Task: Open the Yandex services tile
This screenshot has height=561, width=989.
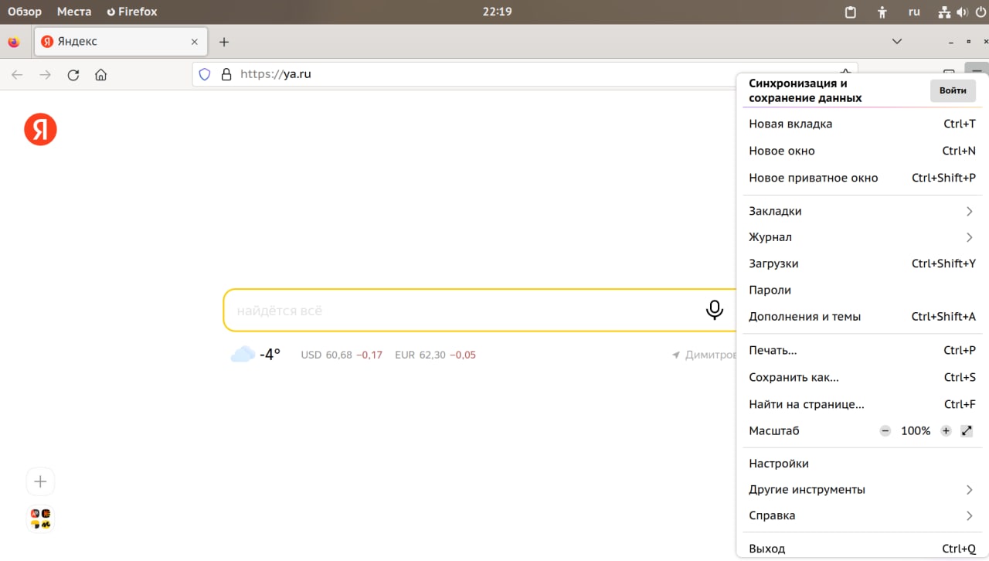Action: (x=41, y=518)
